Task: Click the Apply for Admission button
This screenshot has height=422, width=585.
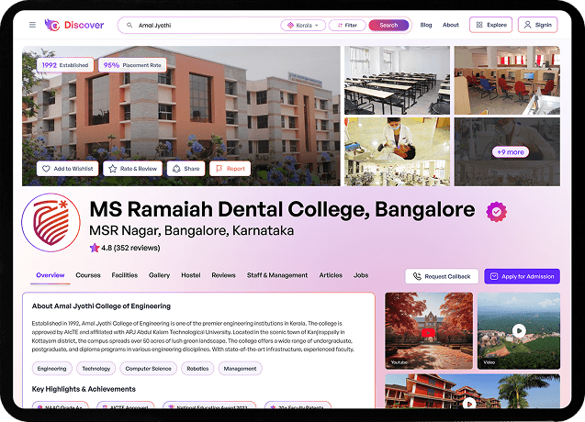Action: [522, 276]
